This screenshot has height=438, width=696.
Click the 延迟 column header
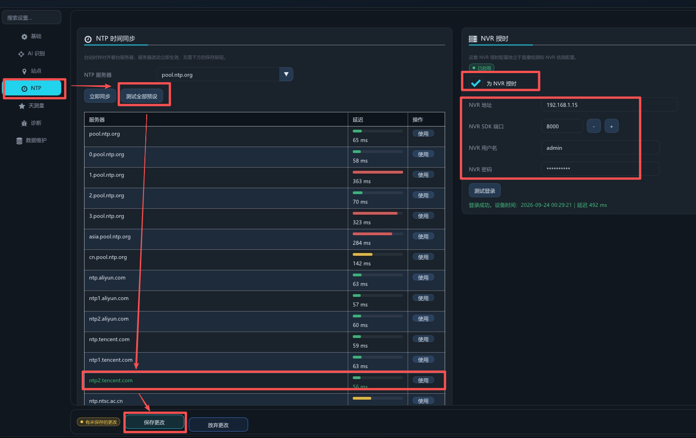pos(358,120)
